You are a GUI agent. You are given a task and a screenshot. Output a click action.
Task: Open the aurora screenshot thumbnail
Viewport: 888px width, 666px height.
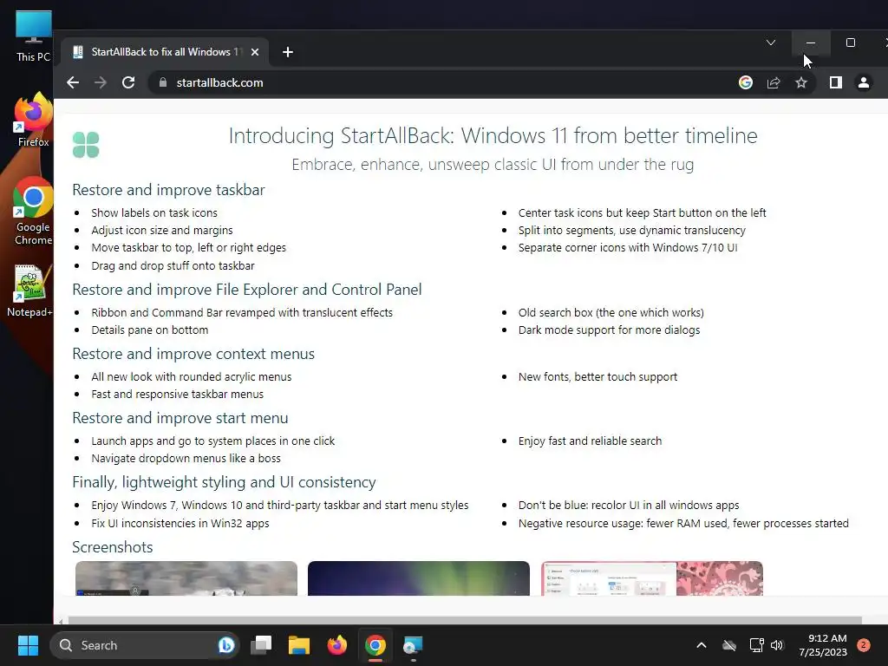[x=419, y=578]
